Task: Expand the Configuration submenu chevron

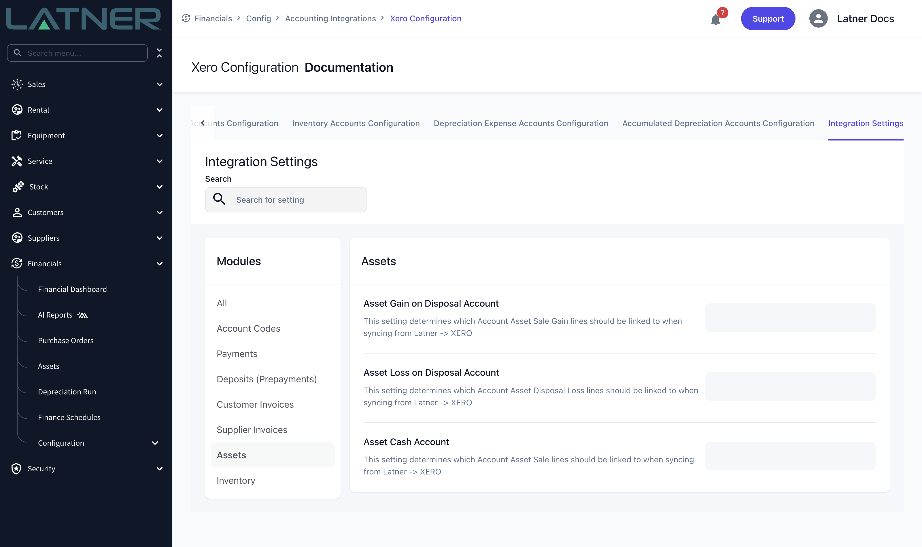Action: click(155, 443)
